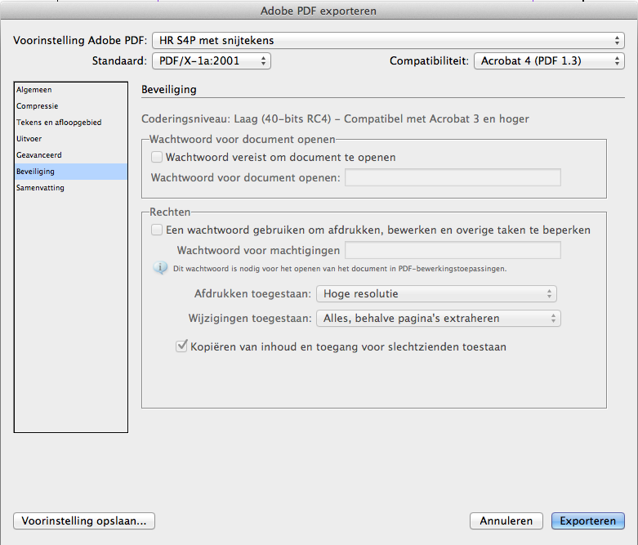Image resolution: width=638 pixels, height=545 pixels.
Task: Open the Voorinstelling Adobe PDF dropdown
Action: (388, 40)
